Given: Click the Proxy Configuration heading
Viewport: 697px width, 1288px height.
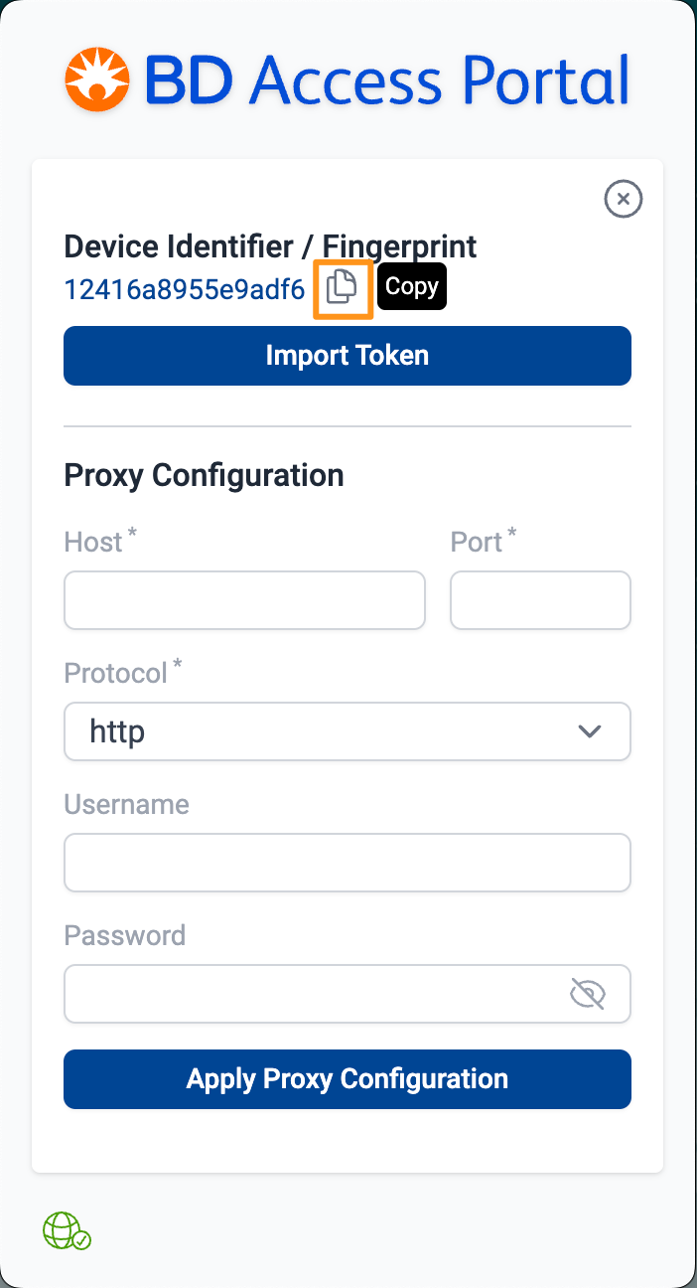Looking at the screenshot, I should pyautogui.click(x=204, y=475).
